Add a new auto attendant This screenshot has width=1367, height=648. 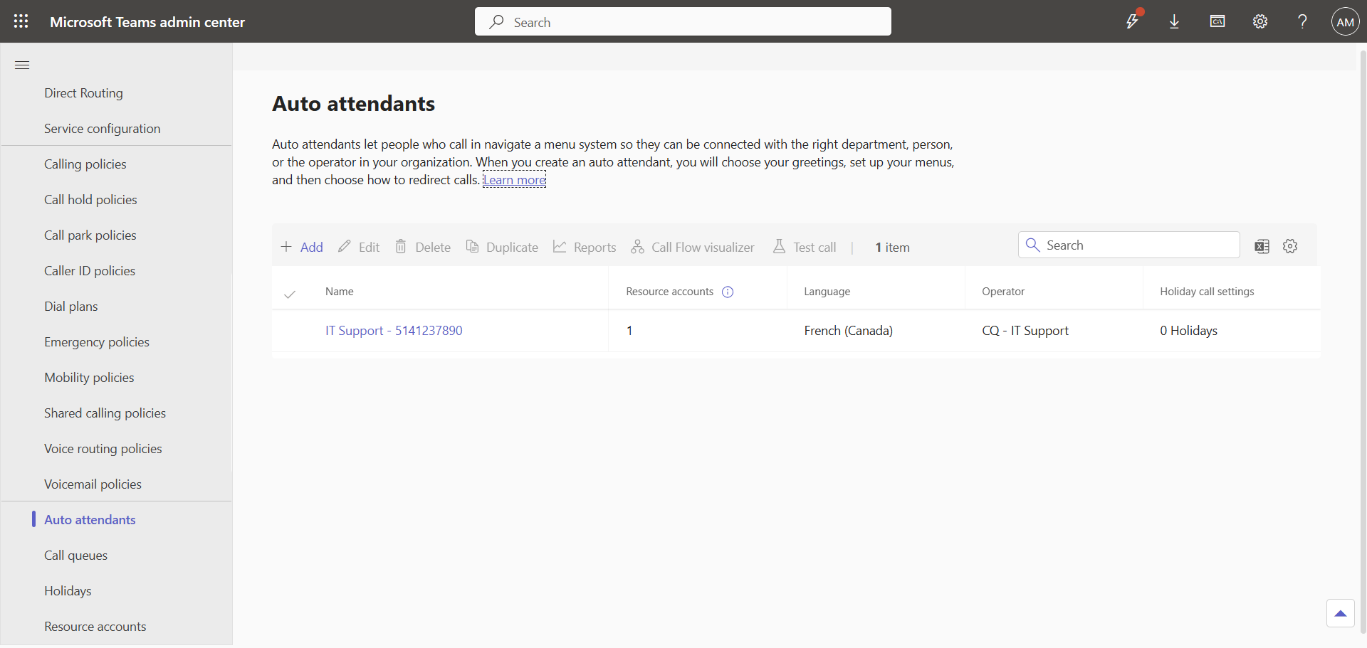tap(302, 247)
